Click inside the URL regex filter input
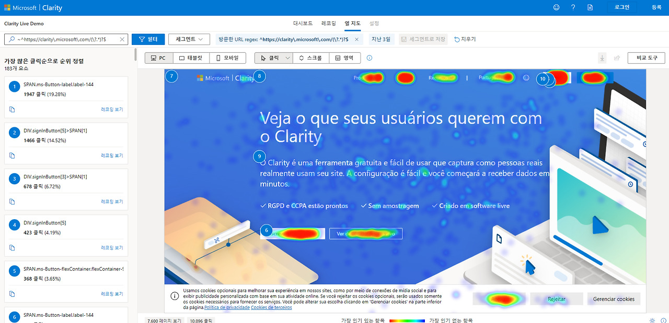Viewport: 669px width, 323px height. pos(66,39)
